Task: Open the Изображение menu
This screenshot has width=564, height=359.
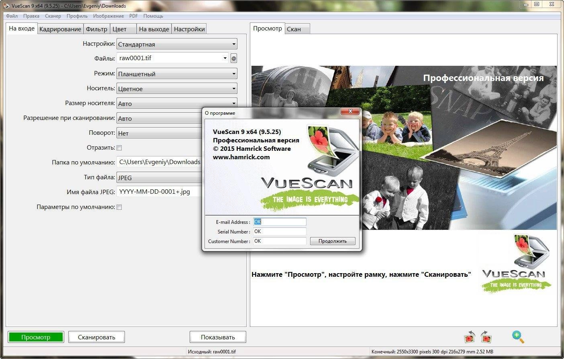Action: (108, 16)
